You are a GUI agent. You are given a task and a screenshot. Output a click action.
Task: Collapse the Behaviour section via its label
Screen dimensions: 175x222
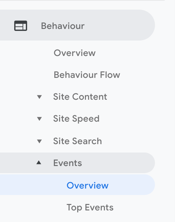pyautogui.click(x=63, y=26)
